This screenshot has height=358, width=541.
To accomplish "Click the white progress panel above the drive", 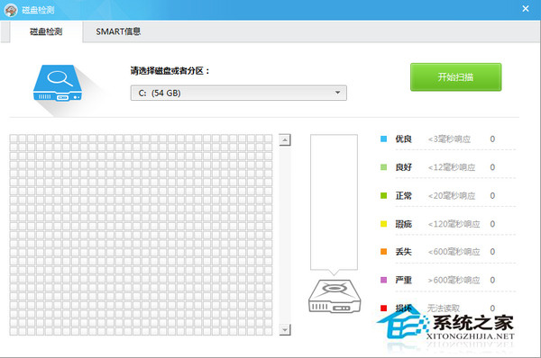I will coord(334,202).
